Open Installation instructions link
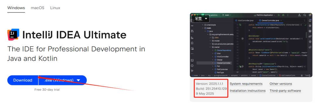 click(248, 91)
